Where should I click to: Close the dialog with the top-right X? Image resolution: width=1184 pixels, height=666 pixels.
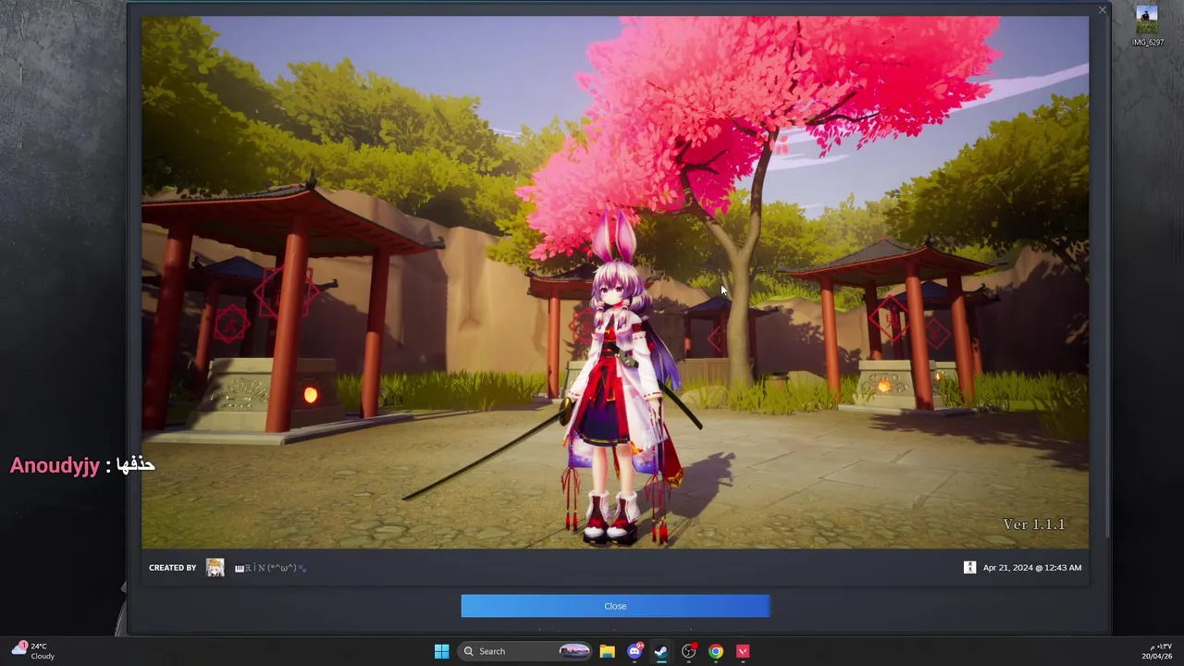pos(1102,10)
